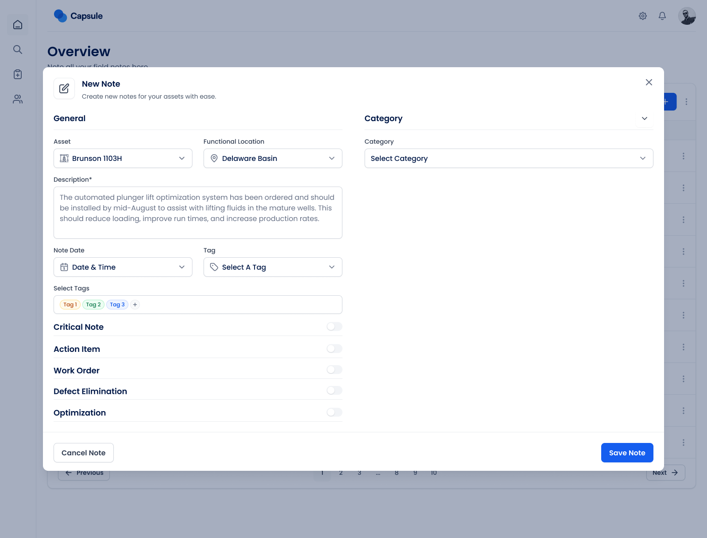
Task: Click the blue plus button behind dialog
Action: click(670, 102)
